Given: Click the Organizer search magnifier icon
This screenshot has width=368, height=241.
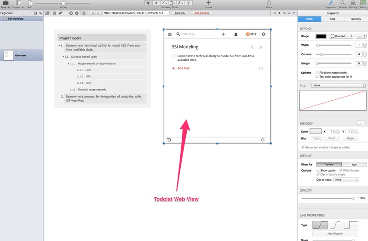Looking at the screenshot, I should [x=40, y=13].
